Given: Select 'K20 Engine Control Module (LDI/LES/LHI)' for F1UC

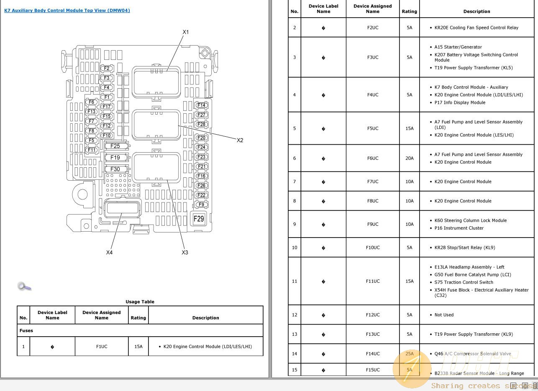Looking at the screenshot, I should pyautogui.click(x=208, y=346).
